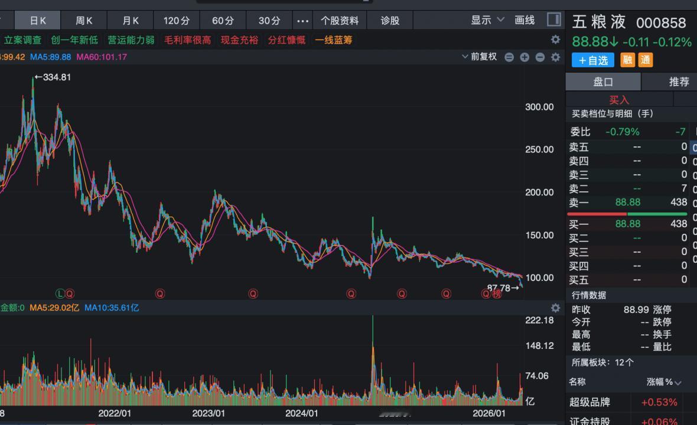The width and height of the screenshot is (697, 425).
Task: Open the tag row settings gear
Action: coord(556,40)
